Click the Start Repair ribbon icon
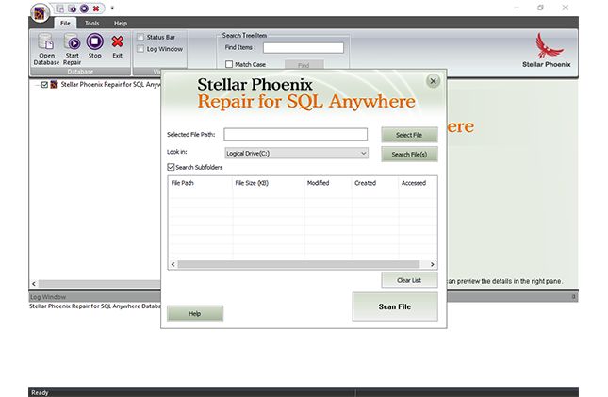Image resolution: width=608 pixels, height=397 pixels. 73,49
